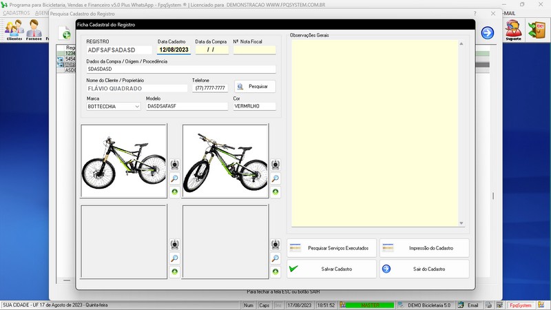Screen dimensions: 551x310
Task: Open the Suporte toolbar icon
Action: click(x=513, y=30)
